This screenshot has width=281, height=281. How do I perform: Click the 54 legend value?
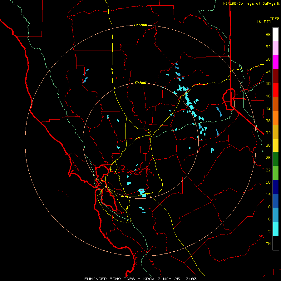(x=268, y=71)
